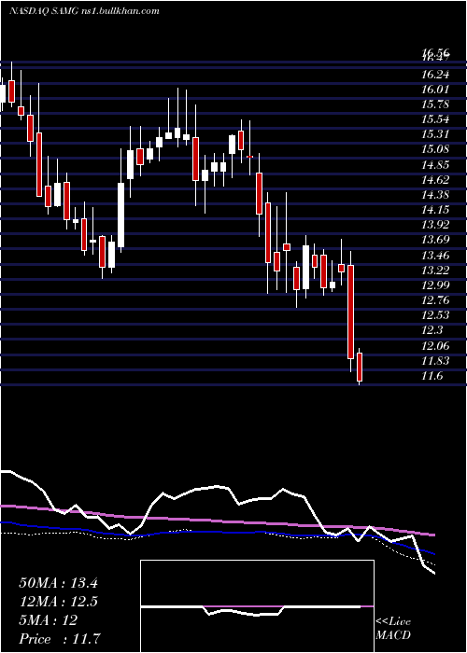Viewport: 467px width, 653px height.
Task: Click the 12.06 price axis label
Action: pyautogui.click(x=436, y=346)
